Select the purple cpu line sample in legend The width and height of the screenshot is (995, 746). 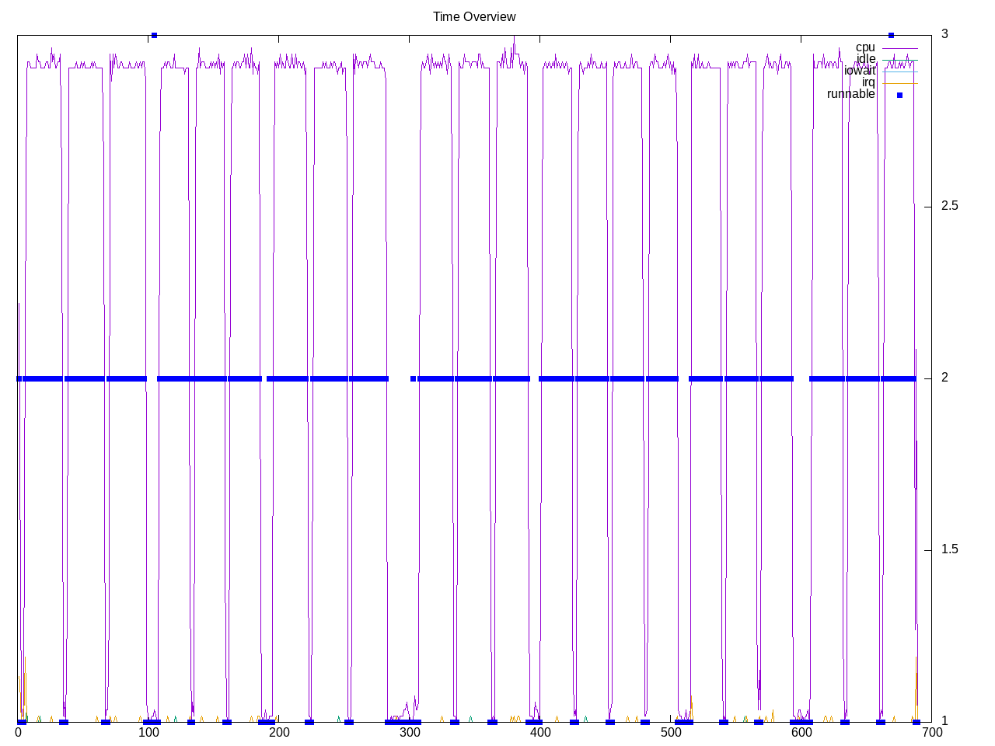(900, 48)
